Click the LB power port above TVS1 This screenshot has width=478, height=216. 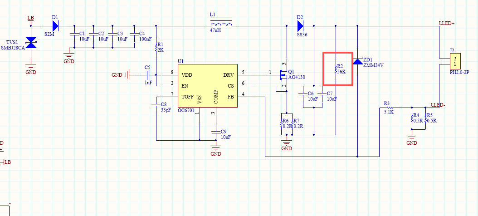tap(30, 18)
